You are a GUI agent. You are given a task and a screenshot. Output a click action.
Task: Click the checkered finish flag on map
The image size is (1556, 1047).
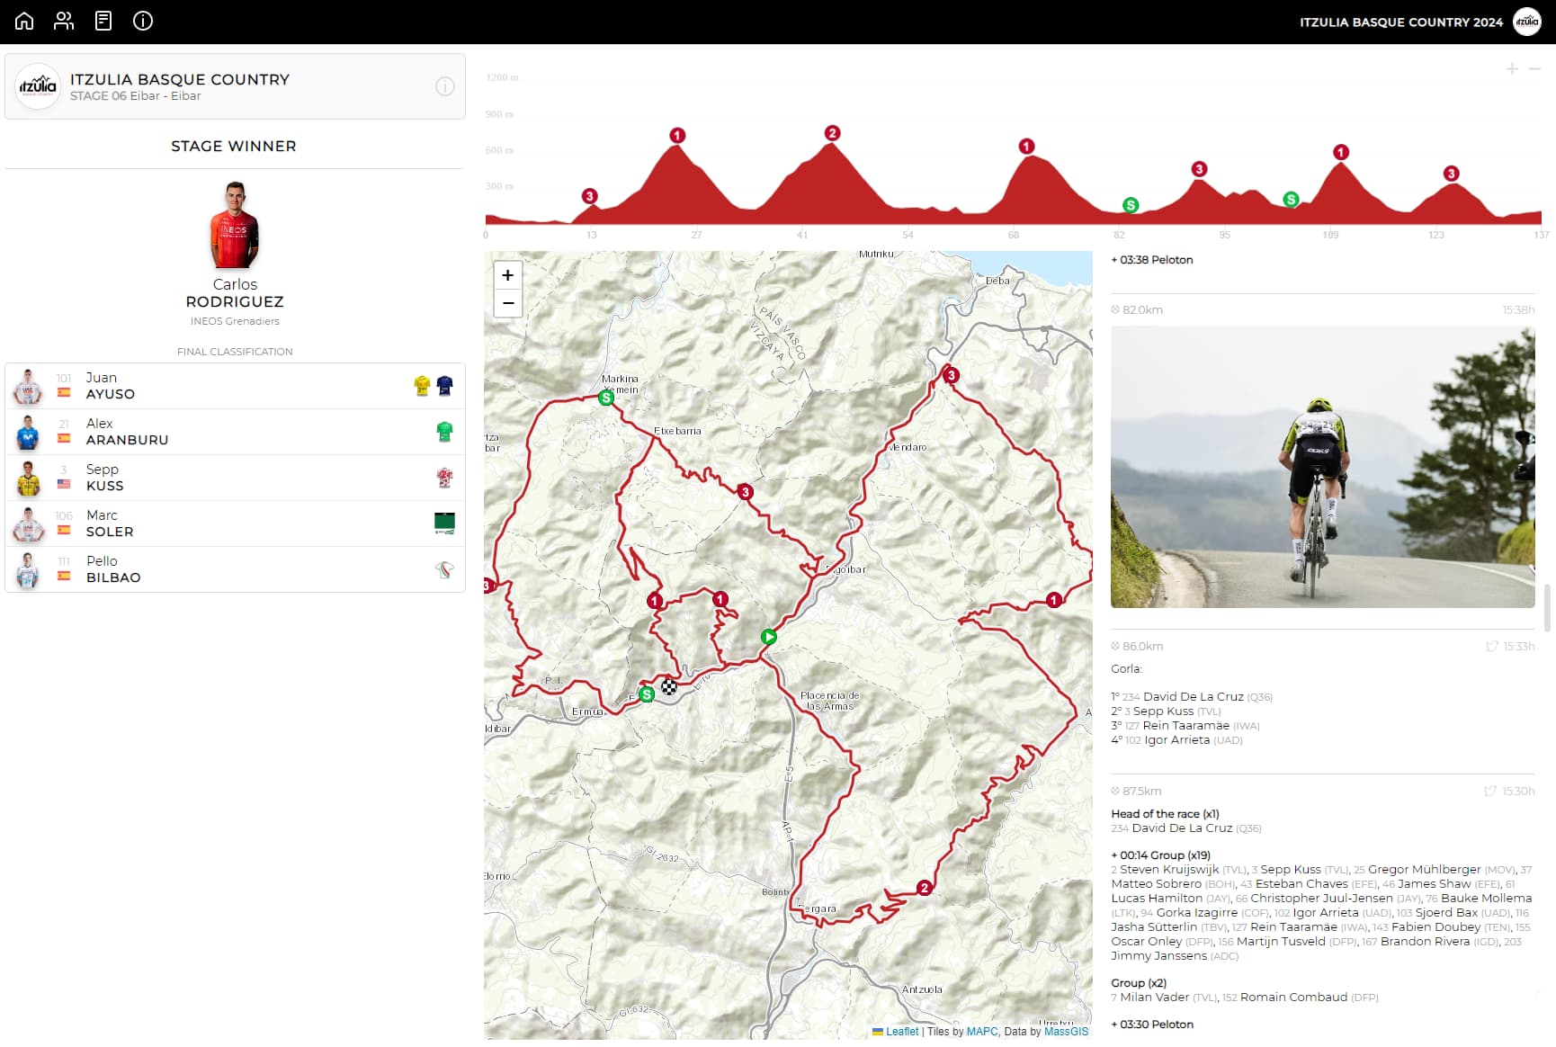tap(669, 687)
